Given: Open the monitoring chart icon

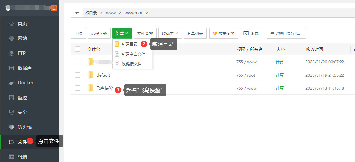Looking at the screenshot, I should [12, 98].
